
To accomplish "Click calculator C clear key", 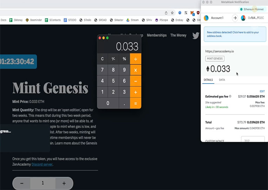I will [102, 59].
